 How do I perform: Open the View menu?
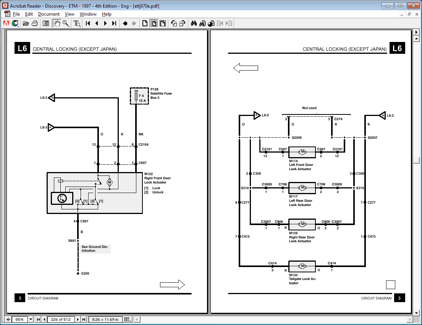[x=70, y=14]
